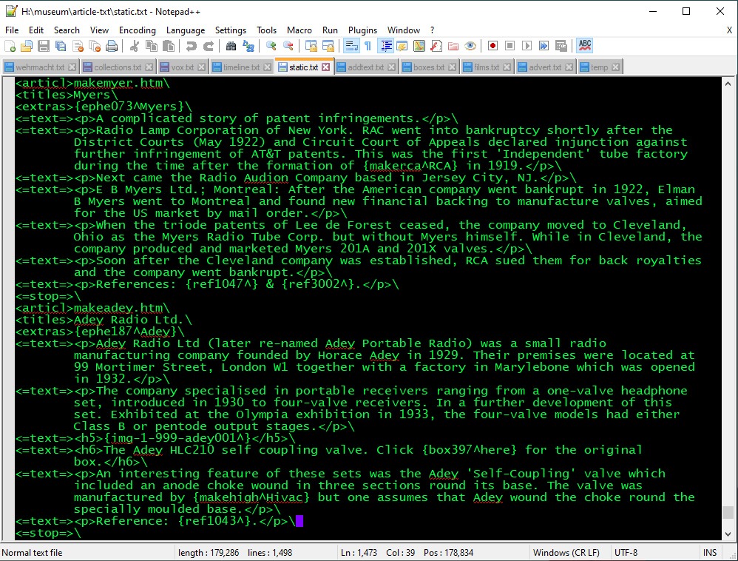
Task: Open the Macro menu
Action: [299, 30]
